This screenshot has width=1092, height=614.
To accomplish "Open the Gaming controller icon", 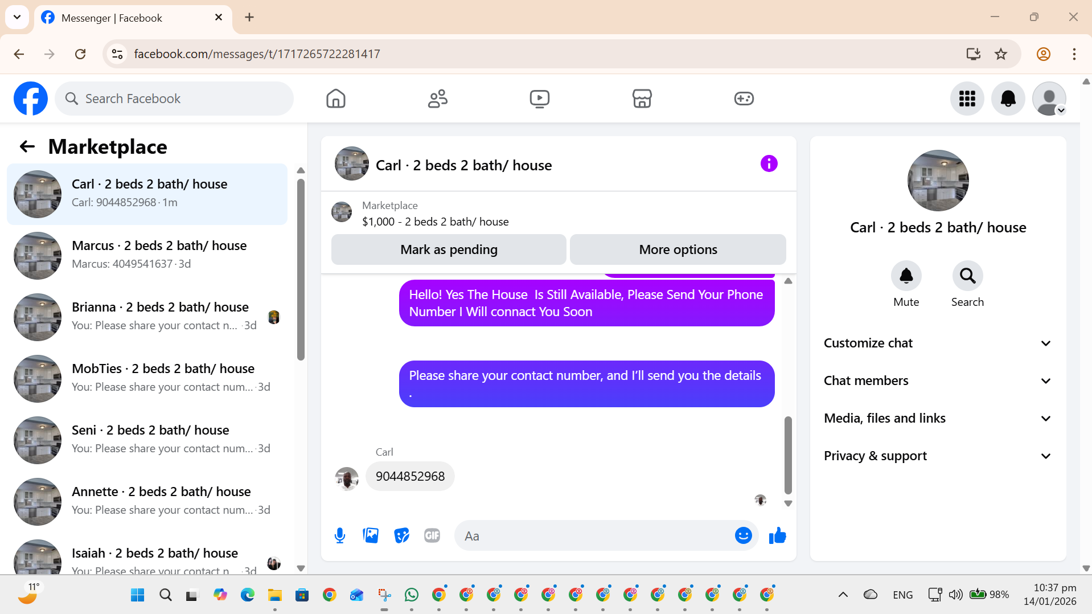I will [x=744, y=99].
